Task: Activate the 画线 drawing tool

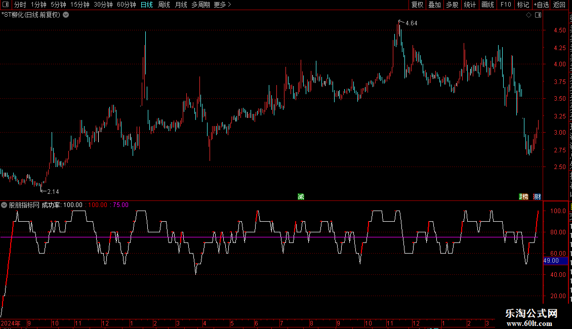Action: 488,5
